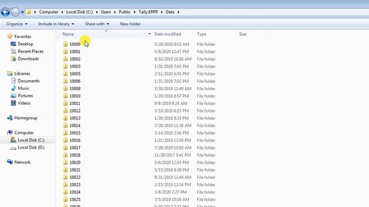Sort by Date modified column header

point(168,34)
